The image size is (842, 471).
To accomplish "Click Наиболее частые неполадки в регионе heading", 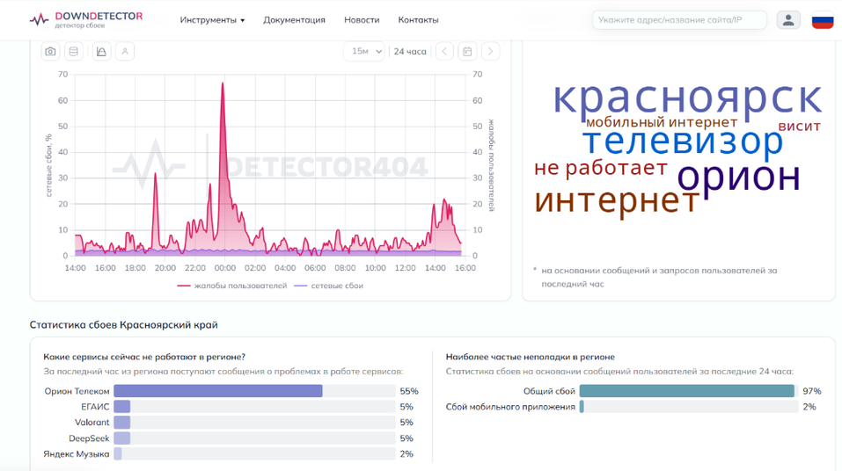I will [x=530, y=357].
